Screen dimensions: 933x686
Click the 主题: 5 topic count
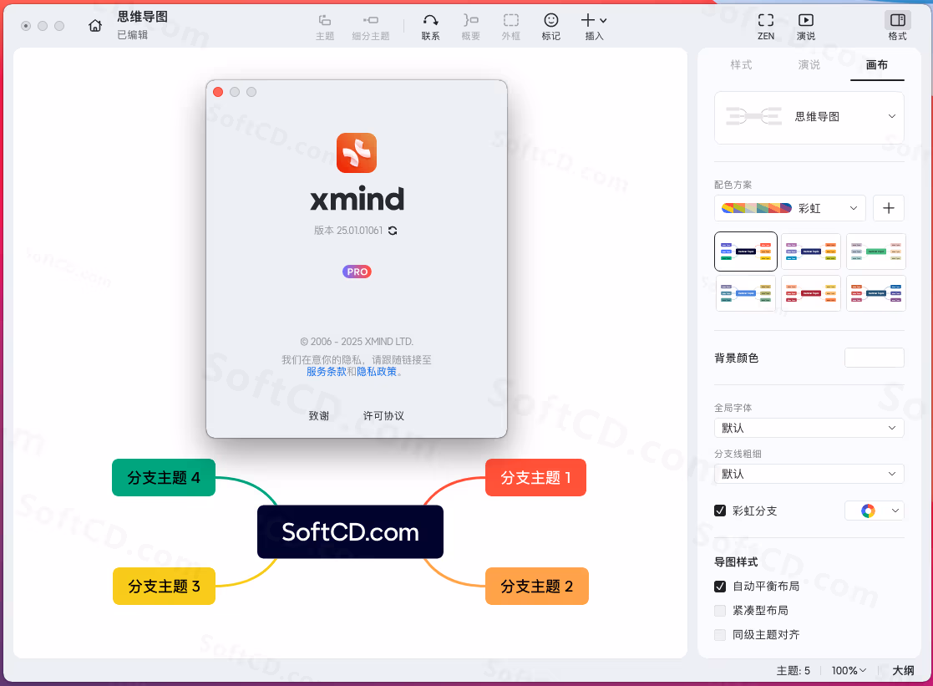[x=794, y=670]
